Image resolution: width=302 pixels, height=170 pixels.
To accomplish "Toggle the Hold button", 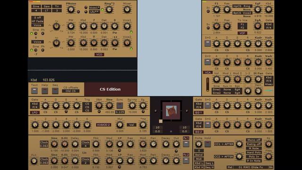I will point(208,144).
